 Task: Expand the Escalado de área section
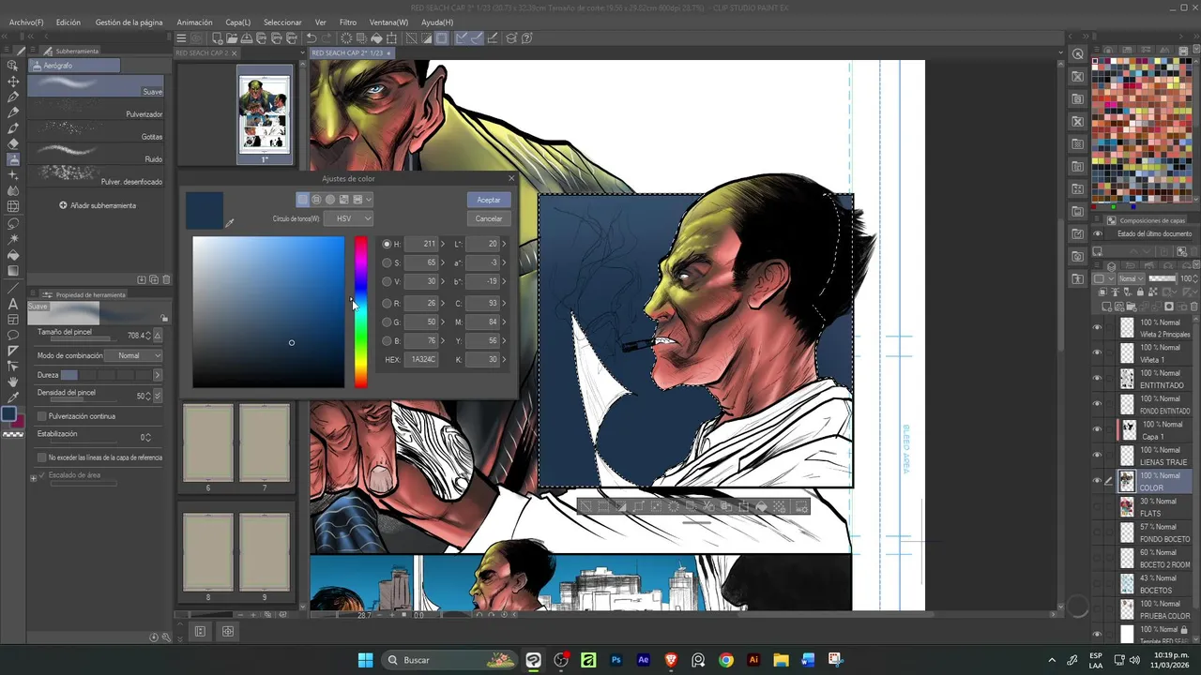(34, 477)
